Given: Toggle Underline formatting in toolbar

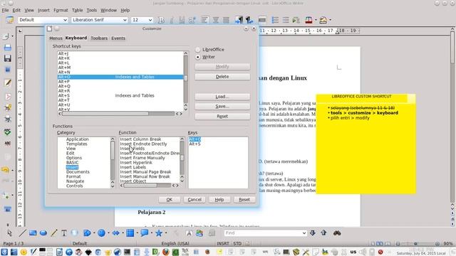Looking at the screenshot, I should 182,20.
